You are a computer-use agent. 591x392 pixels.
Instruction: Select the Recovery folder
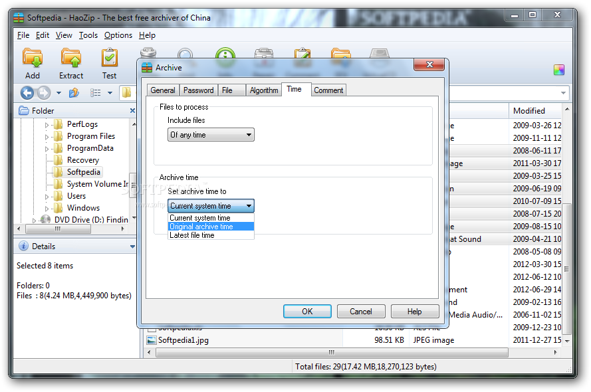point(83,160)
